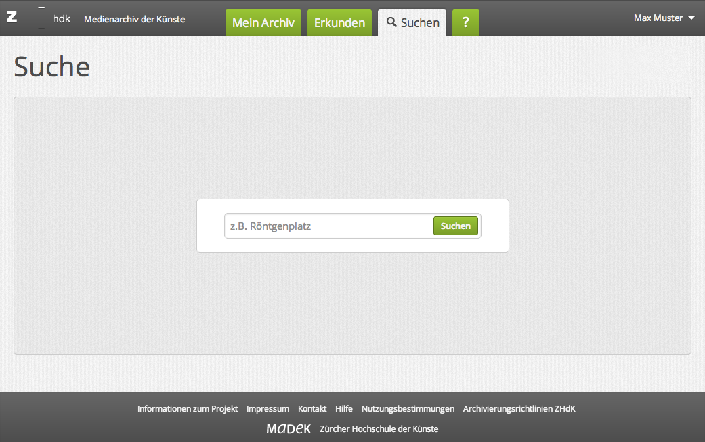The height and width of the screenshot is (442, 705).
Task: Click the Hilfe link in footer
Action: click(x=344, y=409)
